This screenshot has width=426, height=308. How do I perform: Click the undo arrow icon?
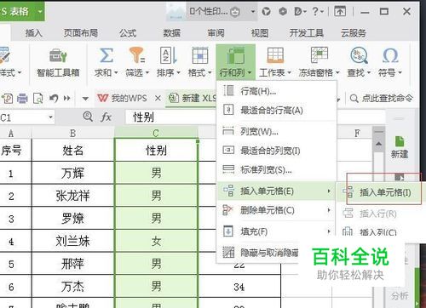click(x=54, y=99)
